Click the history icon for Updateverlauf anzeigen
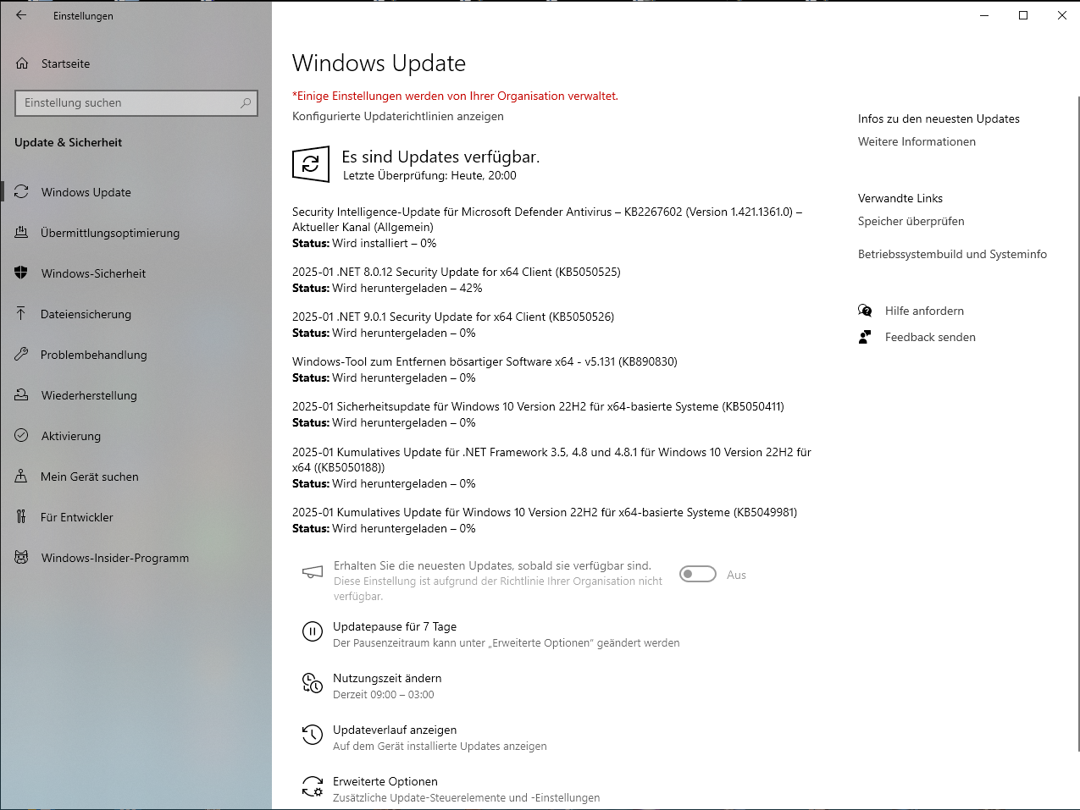The height and width of the screenshot is (810, 1080). click(x=313, y=735)
